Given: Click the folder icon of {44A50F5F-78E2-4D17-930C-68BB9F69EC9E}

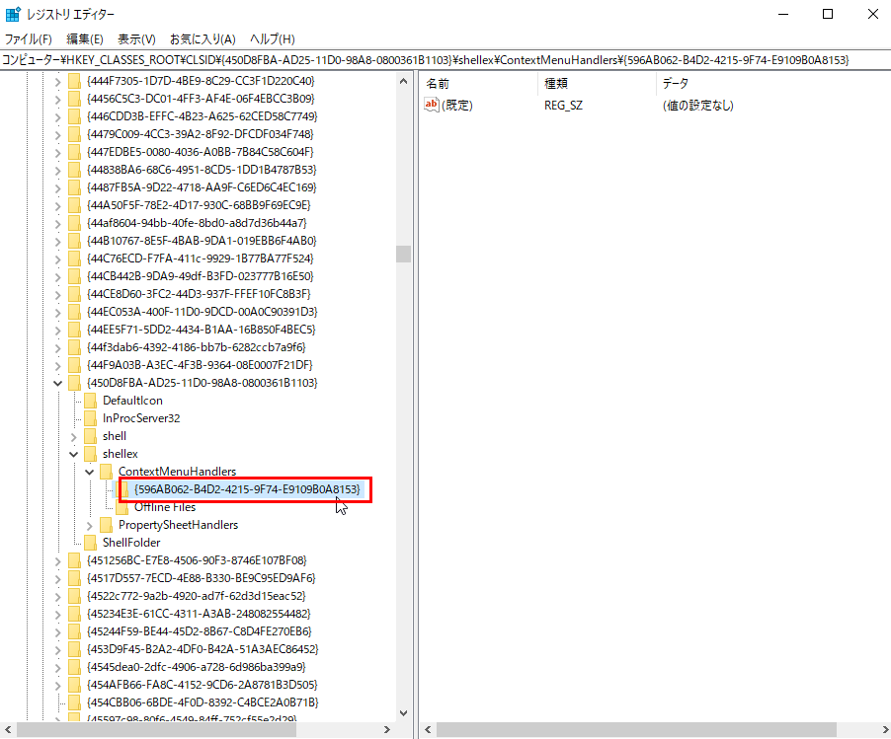Looking at the screenshot, I should (x=74, y=205).
